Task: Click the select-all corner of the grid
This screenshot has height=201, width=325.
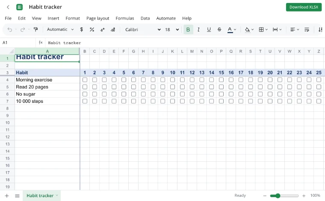Action: pyautogui.click(x=7, y=51)
